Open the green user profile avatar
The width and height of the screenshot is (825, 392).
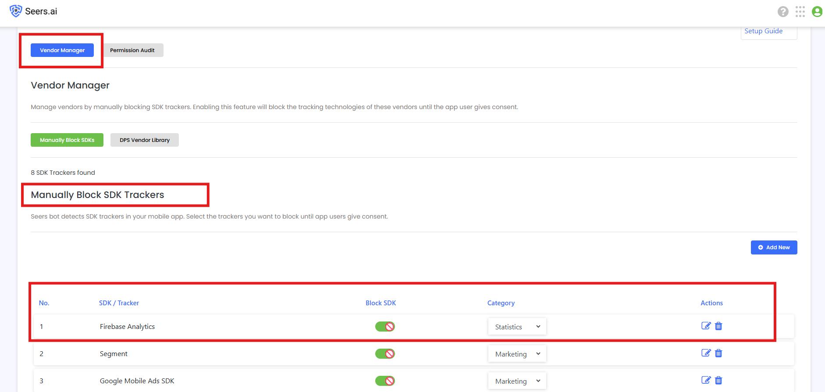pyautogui.click(x=817, y=11)
